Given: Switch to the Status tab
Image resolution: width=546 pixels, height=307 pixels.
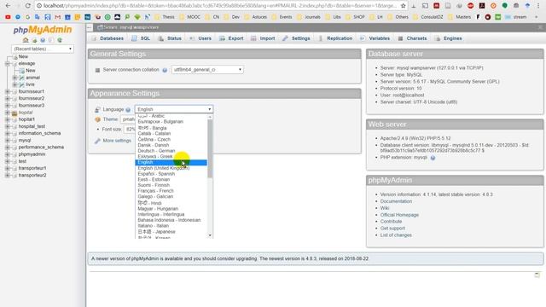Looking at the screenshot, I should pos(170,38).
